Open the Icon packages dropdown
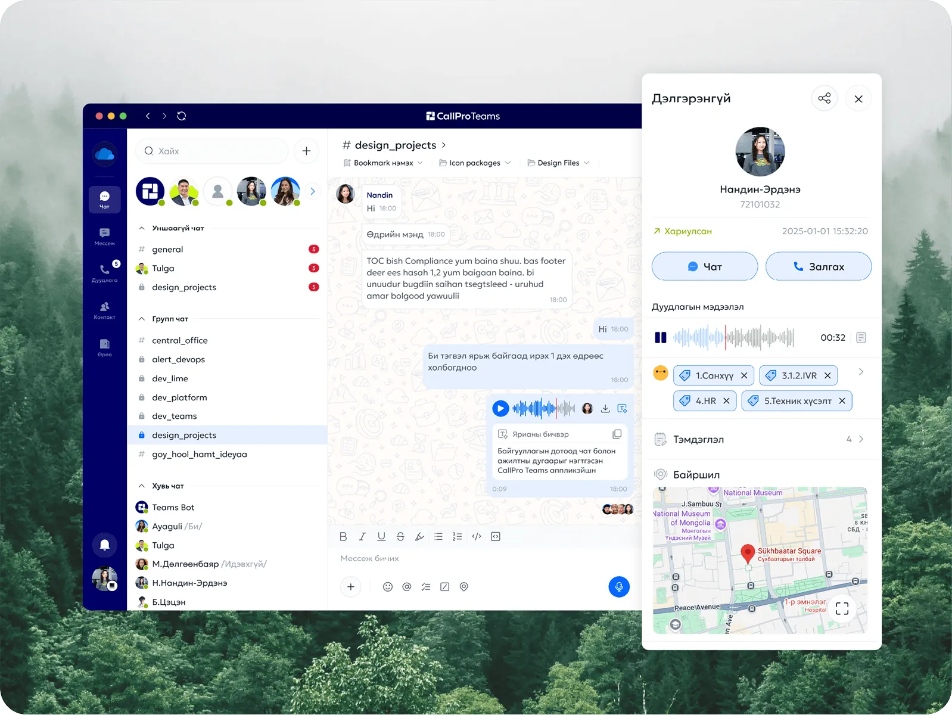 (x=475, y=163)
